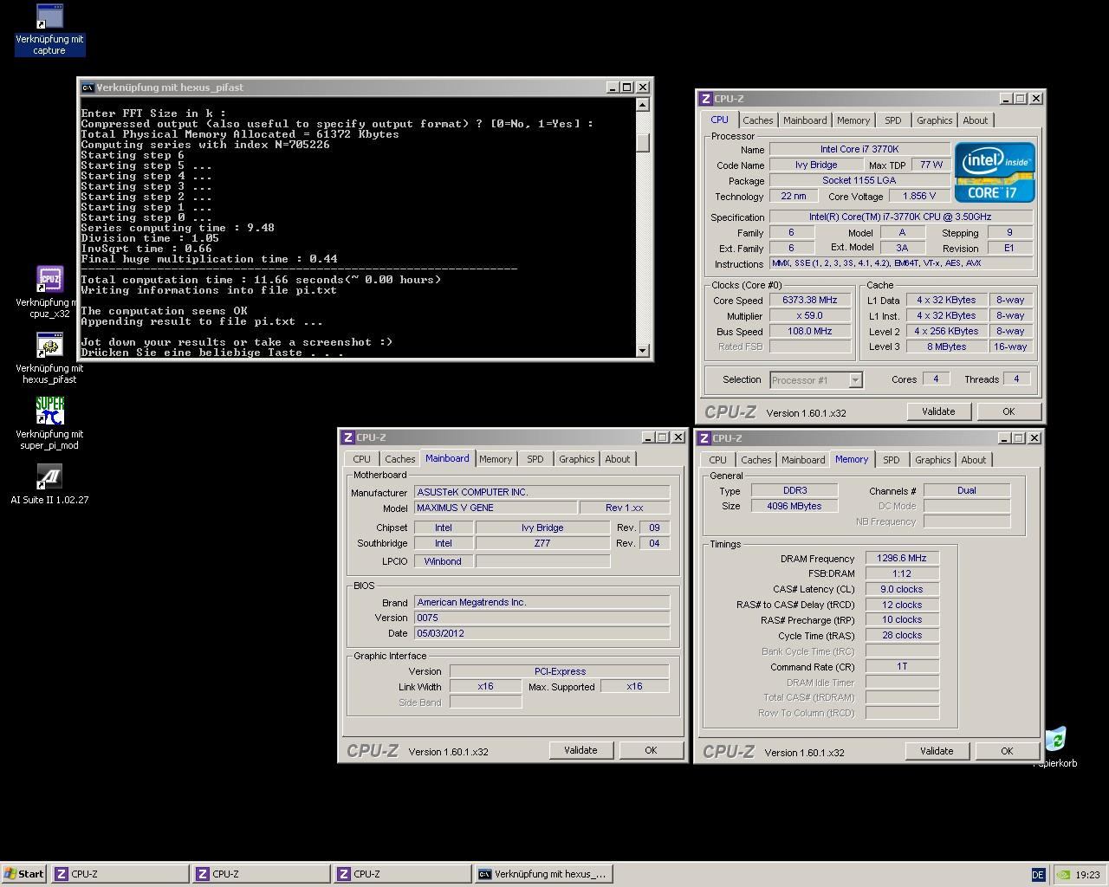
Task: Click the console scrollbar up arrow
Action: [x=642, y=105]
